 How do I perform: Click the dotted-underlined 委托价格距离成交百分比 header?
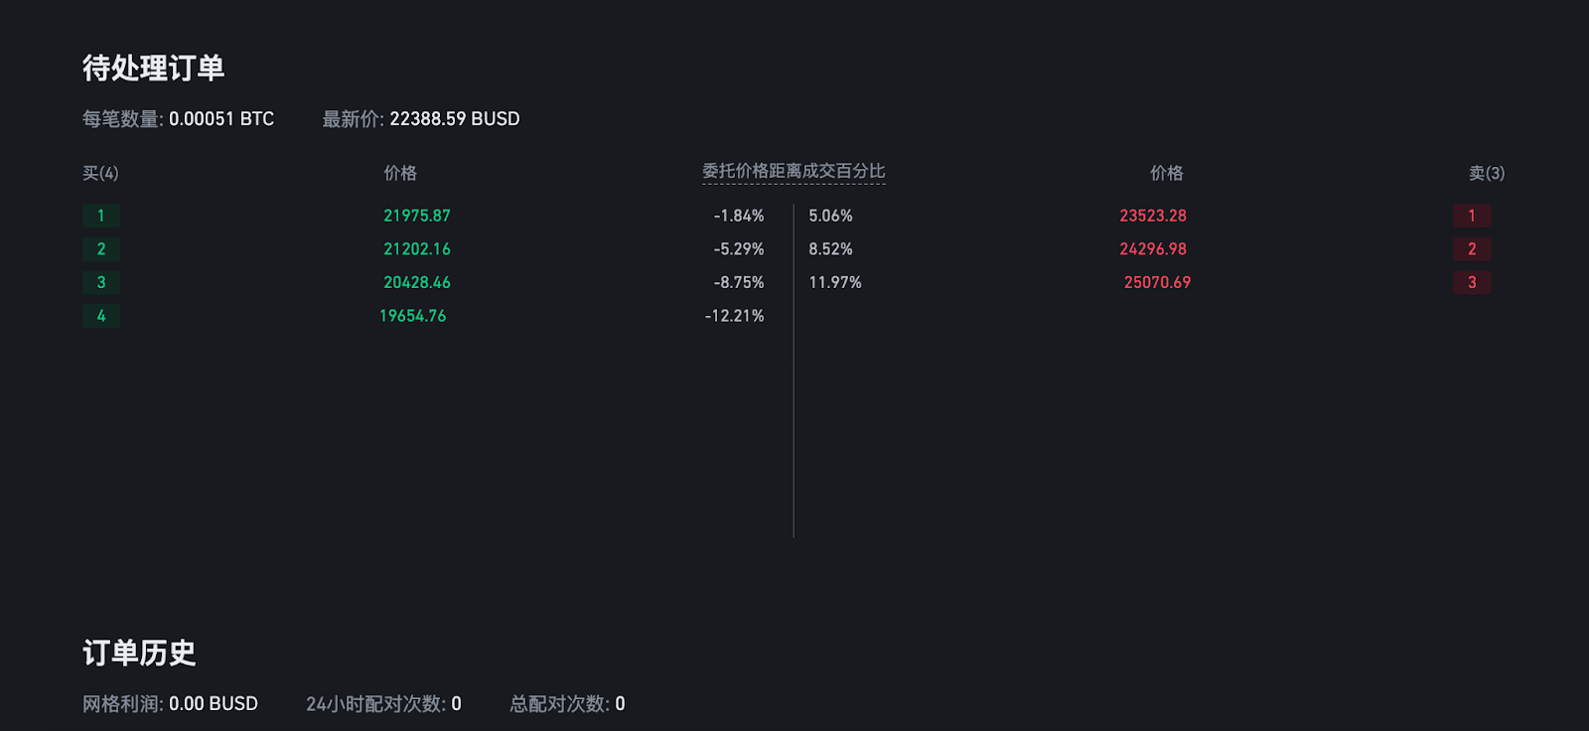click(794, 172)
